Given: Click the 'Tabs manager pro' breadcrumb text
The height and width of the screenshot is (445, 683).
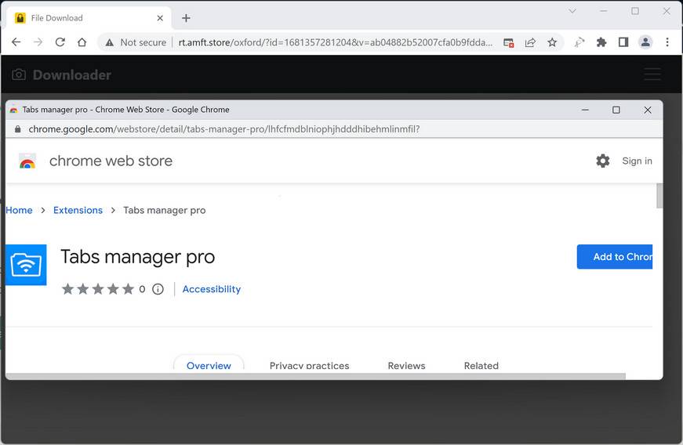Looking at the screenshot, I should tap(164, 210).
